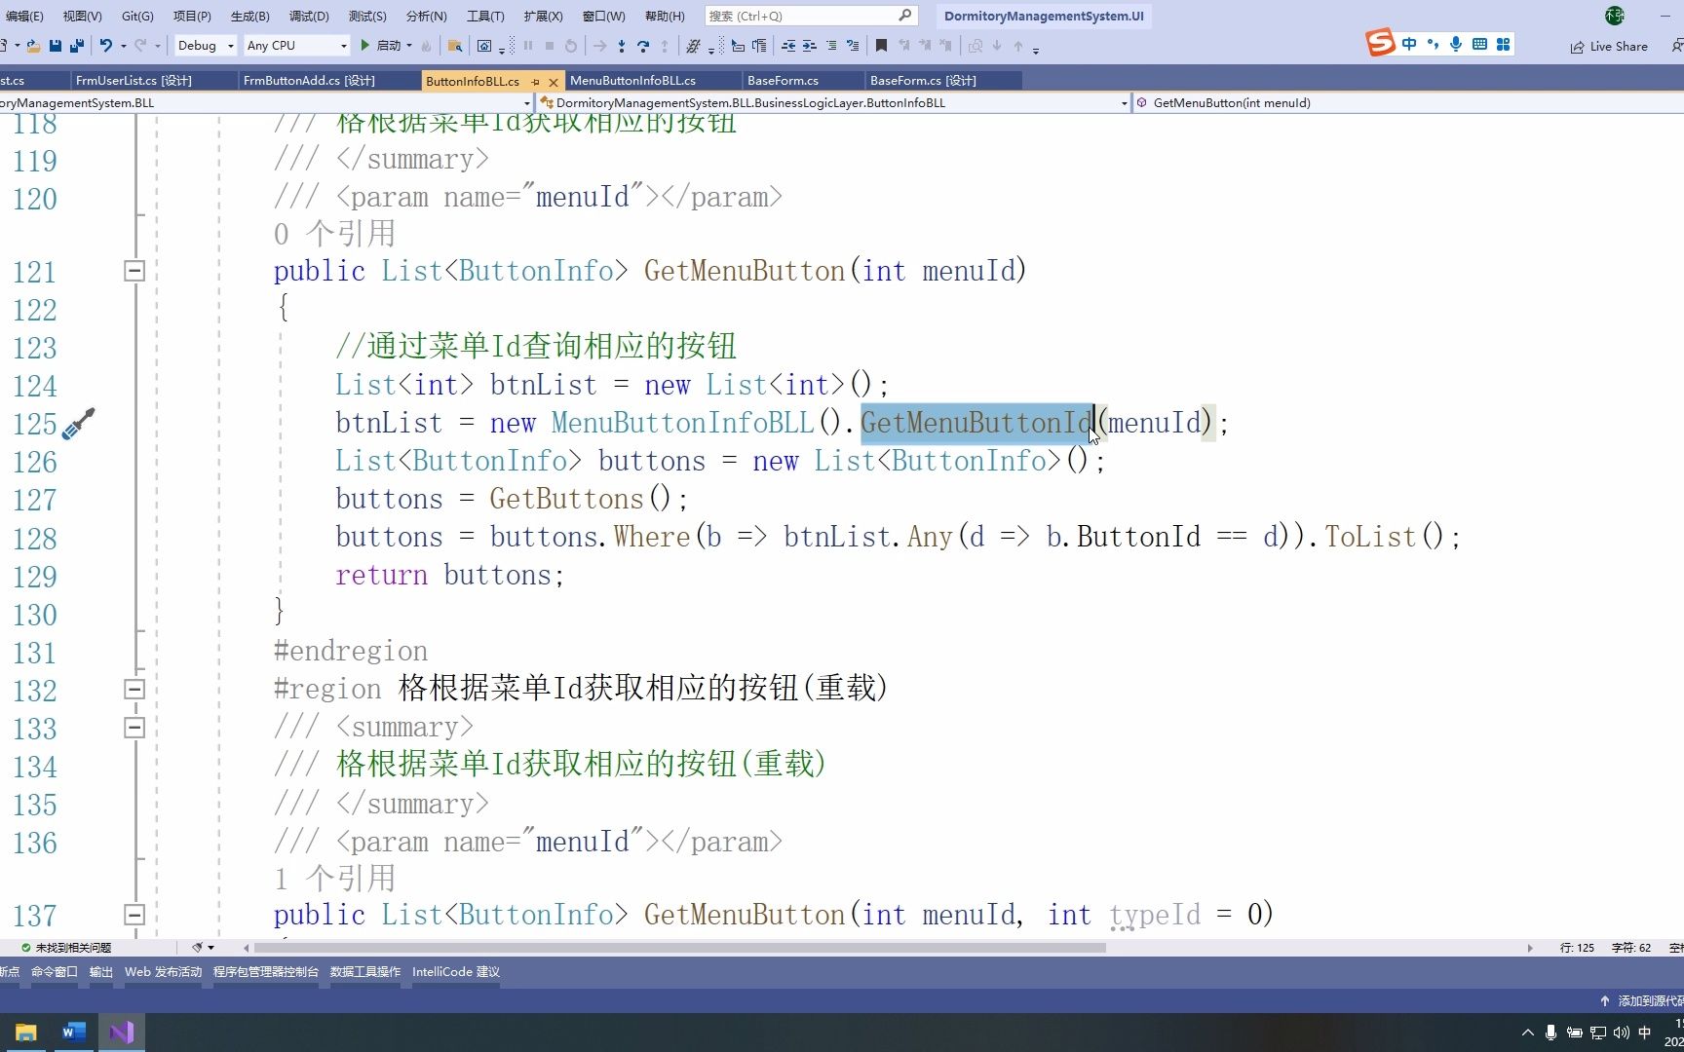Undo the last edit
The image size is (1684, 1052).
click(105, 45)
